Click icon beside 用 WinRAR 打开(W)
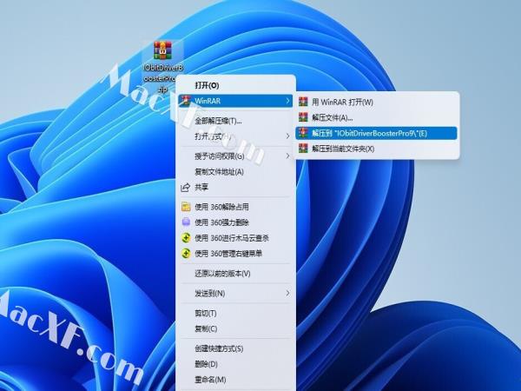This screenshot has height=391, width=521. point(303,102)
